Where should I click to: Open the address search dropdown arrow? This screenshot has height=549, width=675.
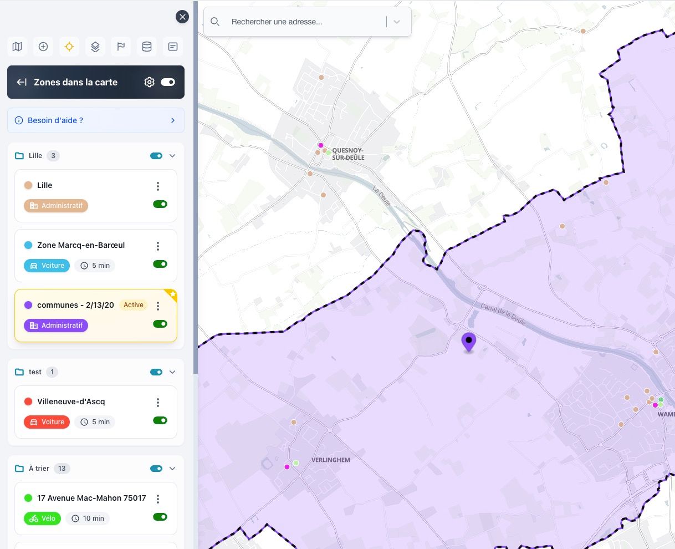pyautogui.click(x=397, y=22)
